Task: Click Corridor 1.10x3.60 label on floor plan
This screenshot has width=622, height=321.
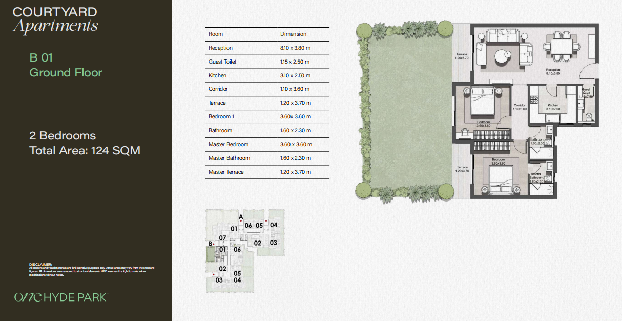Action: (520, 107)
